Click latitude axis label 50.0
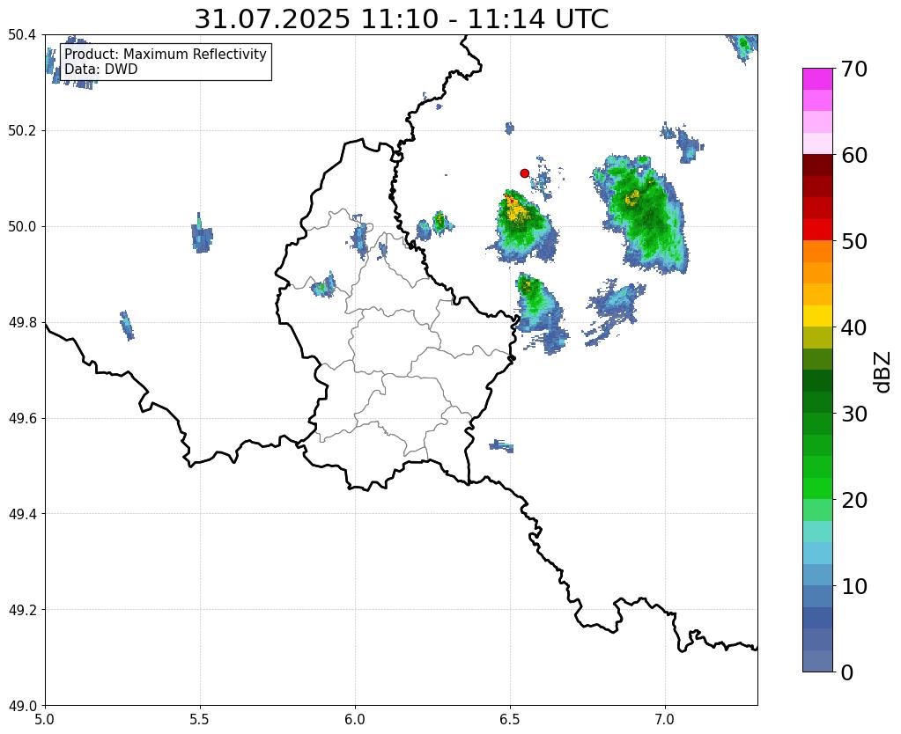Viewport: 901px width, 734px height. [22, 227]
